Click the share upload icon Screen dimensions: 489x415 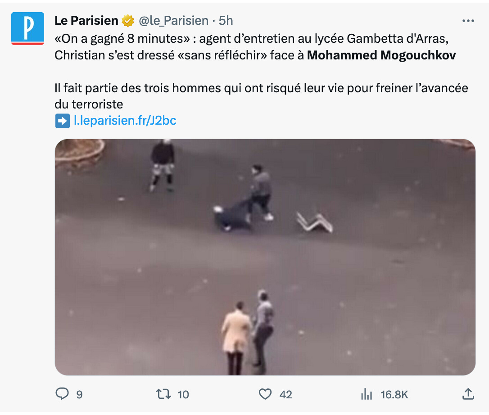468,394
